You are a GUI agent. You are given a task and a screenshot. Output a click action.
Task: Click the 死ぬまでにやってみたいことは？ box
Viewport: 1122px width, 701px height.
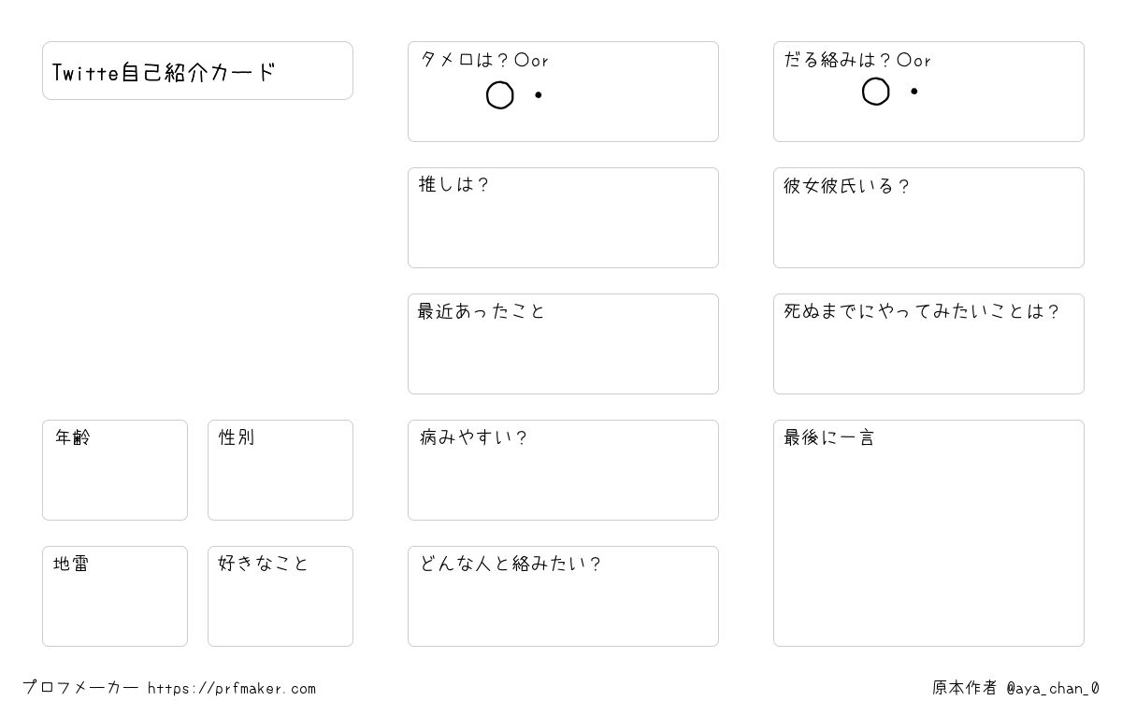click(928, 344)
